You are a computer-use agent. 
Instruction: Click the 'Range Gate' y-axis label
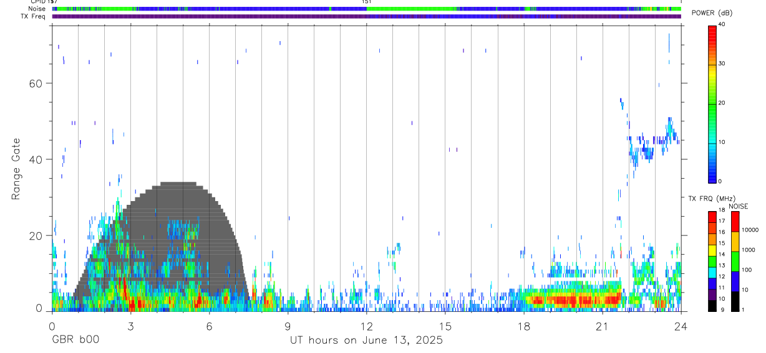click(15, 169)
